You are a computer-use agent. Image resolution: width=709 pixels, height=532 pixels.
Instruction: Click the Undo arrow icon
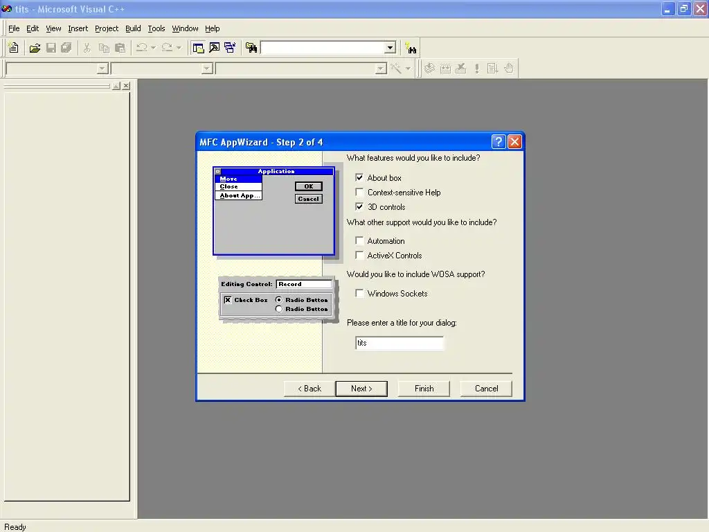coord(141,48)
